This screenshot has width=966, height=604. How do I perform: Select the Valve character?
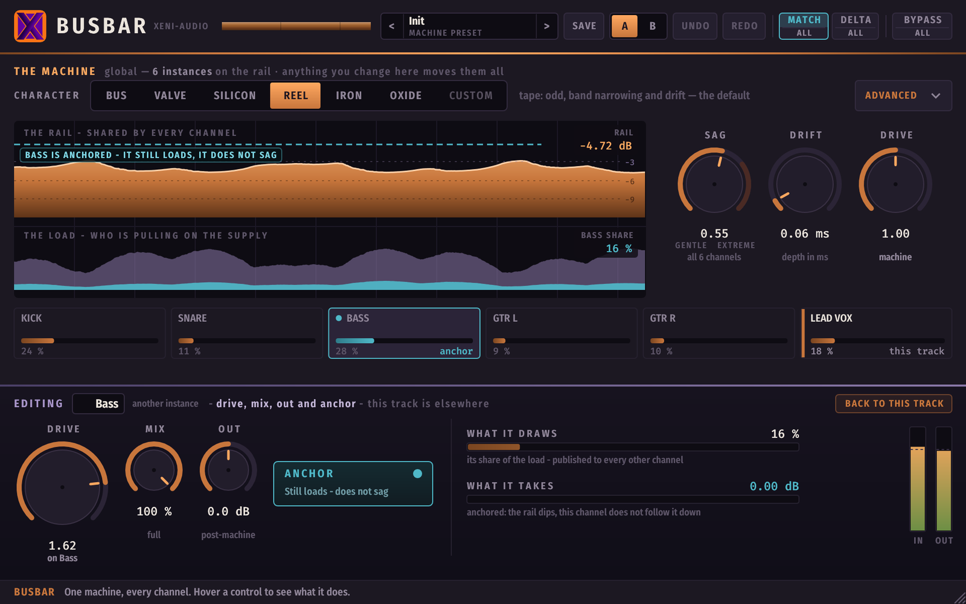tap(170, 95)
